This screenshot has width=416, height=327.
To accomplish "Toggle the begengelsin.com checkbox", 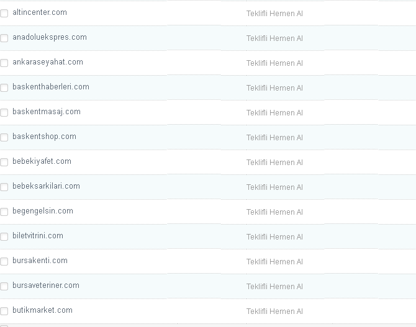I will tap(4, 212).
